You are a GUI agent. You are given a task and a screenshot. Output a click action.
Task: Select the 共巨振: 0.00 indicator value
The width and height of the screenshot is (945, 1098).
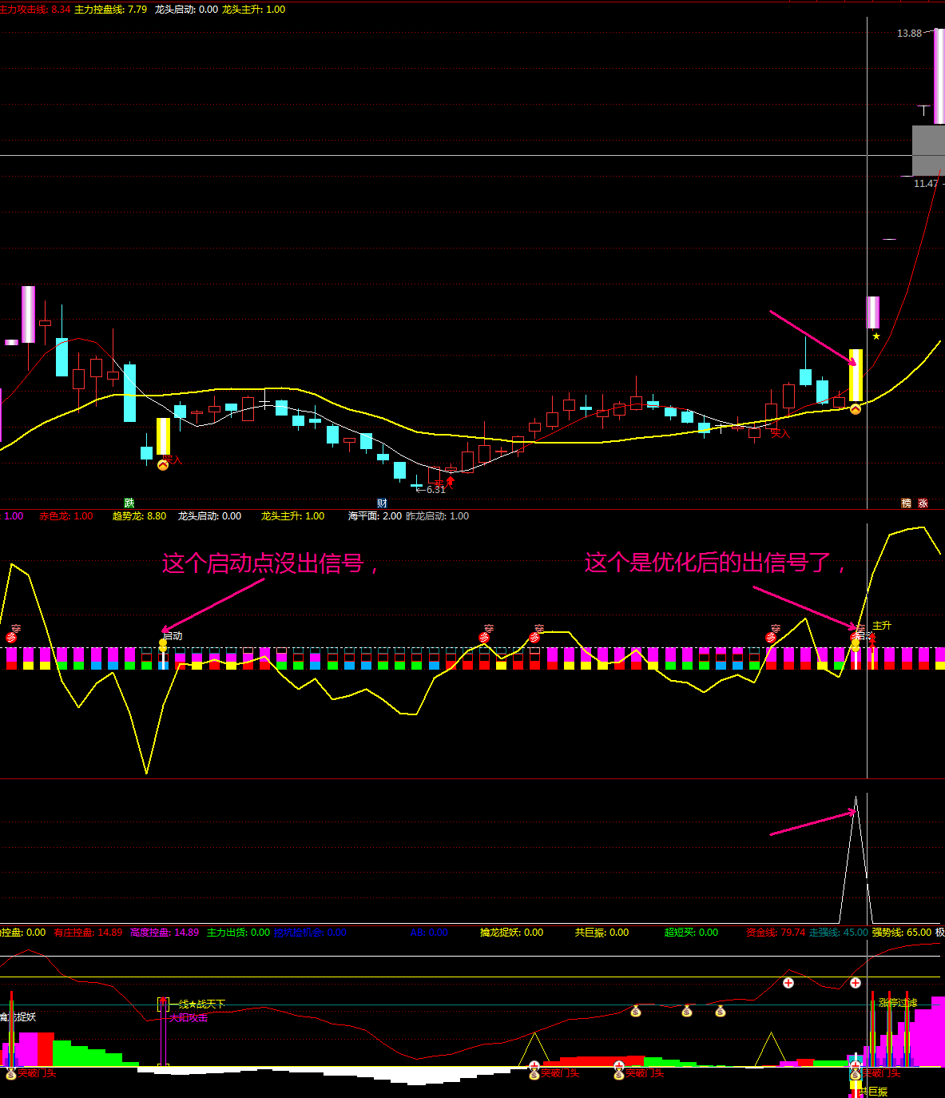pyautogui.click(x=602, y=933)
